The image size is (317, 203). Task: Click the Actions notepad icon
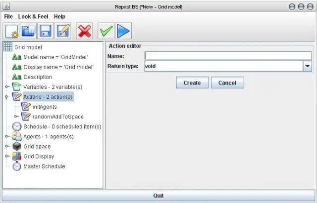coord(16,97)
